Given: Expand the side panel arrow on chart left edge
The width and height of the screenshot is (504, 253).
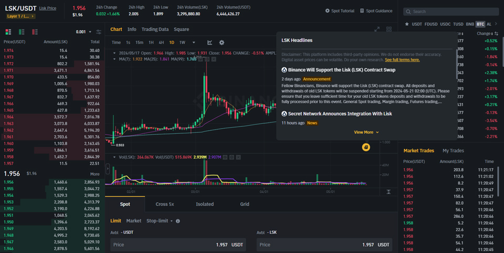Looking at the screenshot, I should pyautogui.click(x=108, y=168).
